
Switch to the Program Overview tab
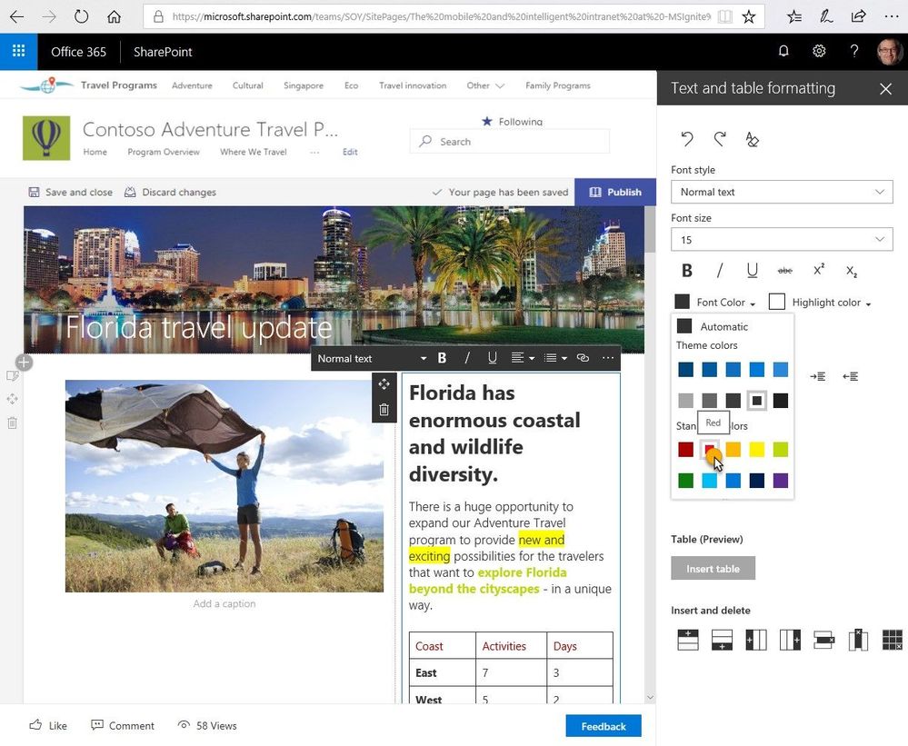point(163,152)
